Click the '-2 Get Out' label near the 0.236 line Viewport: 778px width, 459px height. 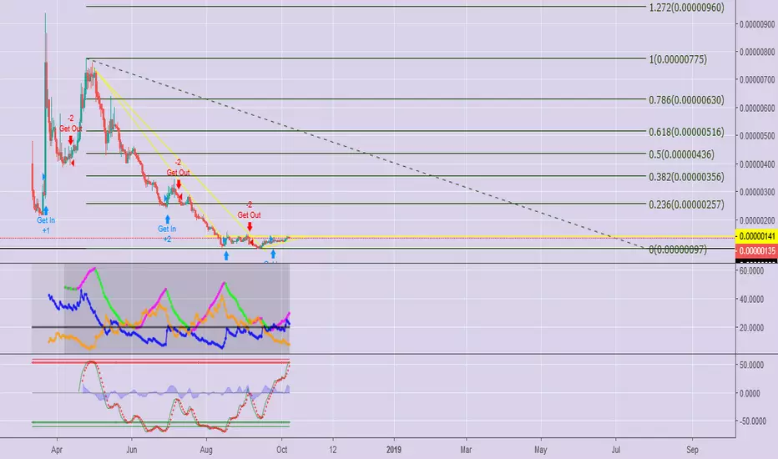[x=249, y=210]
